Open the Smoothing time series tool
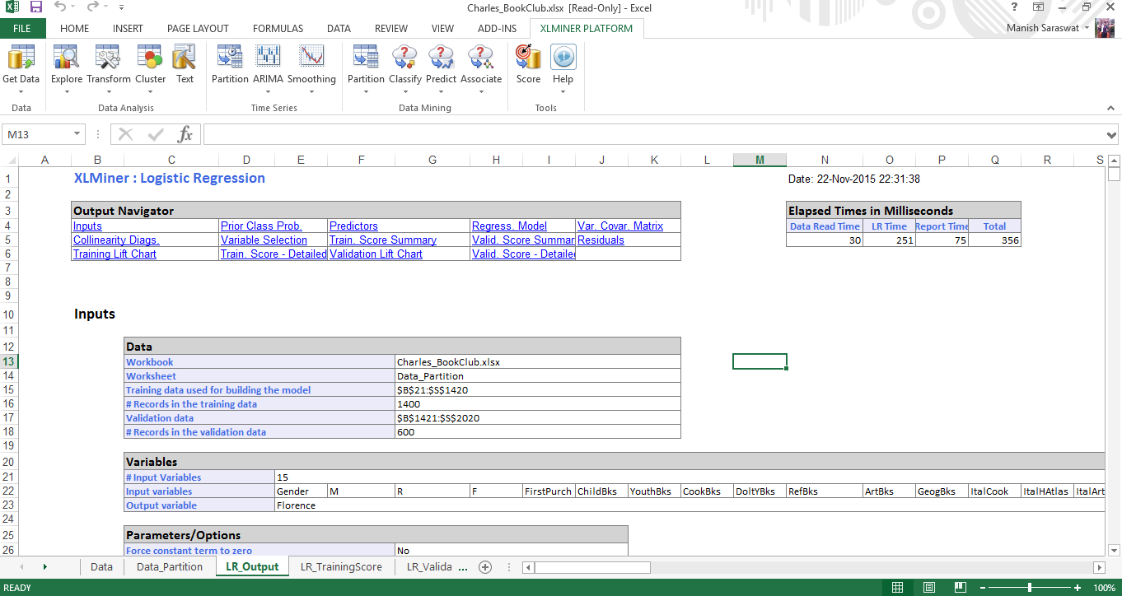Viewport: 1122px width, 596px height. pyautogui.click(x=311, y=66)
